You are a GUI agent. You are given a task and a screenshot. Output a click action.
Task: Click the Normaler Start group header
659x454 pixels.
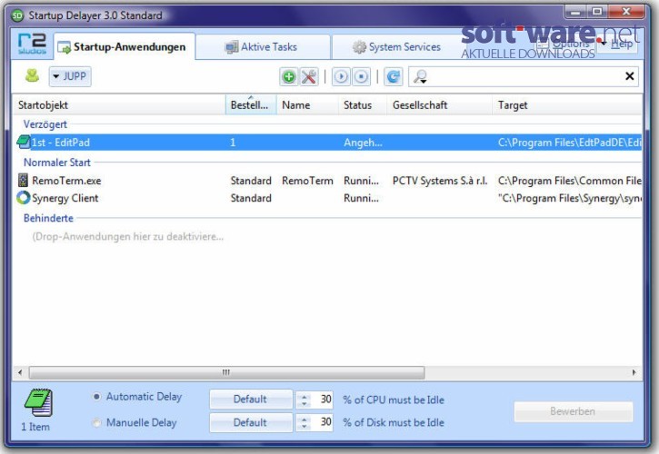click(56, 163)
